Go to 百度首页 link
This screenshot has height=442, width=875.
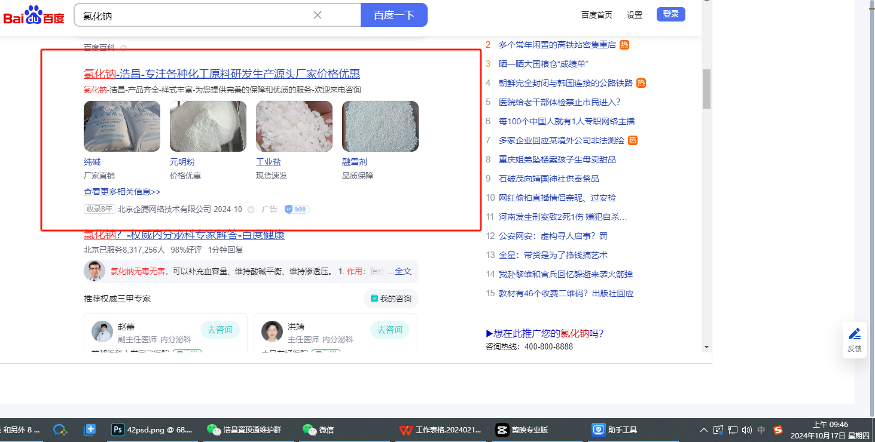click(x=597, y=15)
